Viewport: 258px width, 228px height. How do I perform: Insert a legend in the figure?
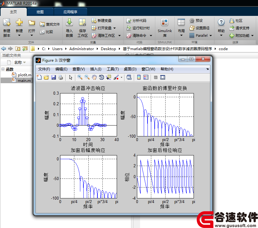pos(146,77)
